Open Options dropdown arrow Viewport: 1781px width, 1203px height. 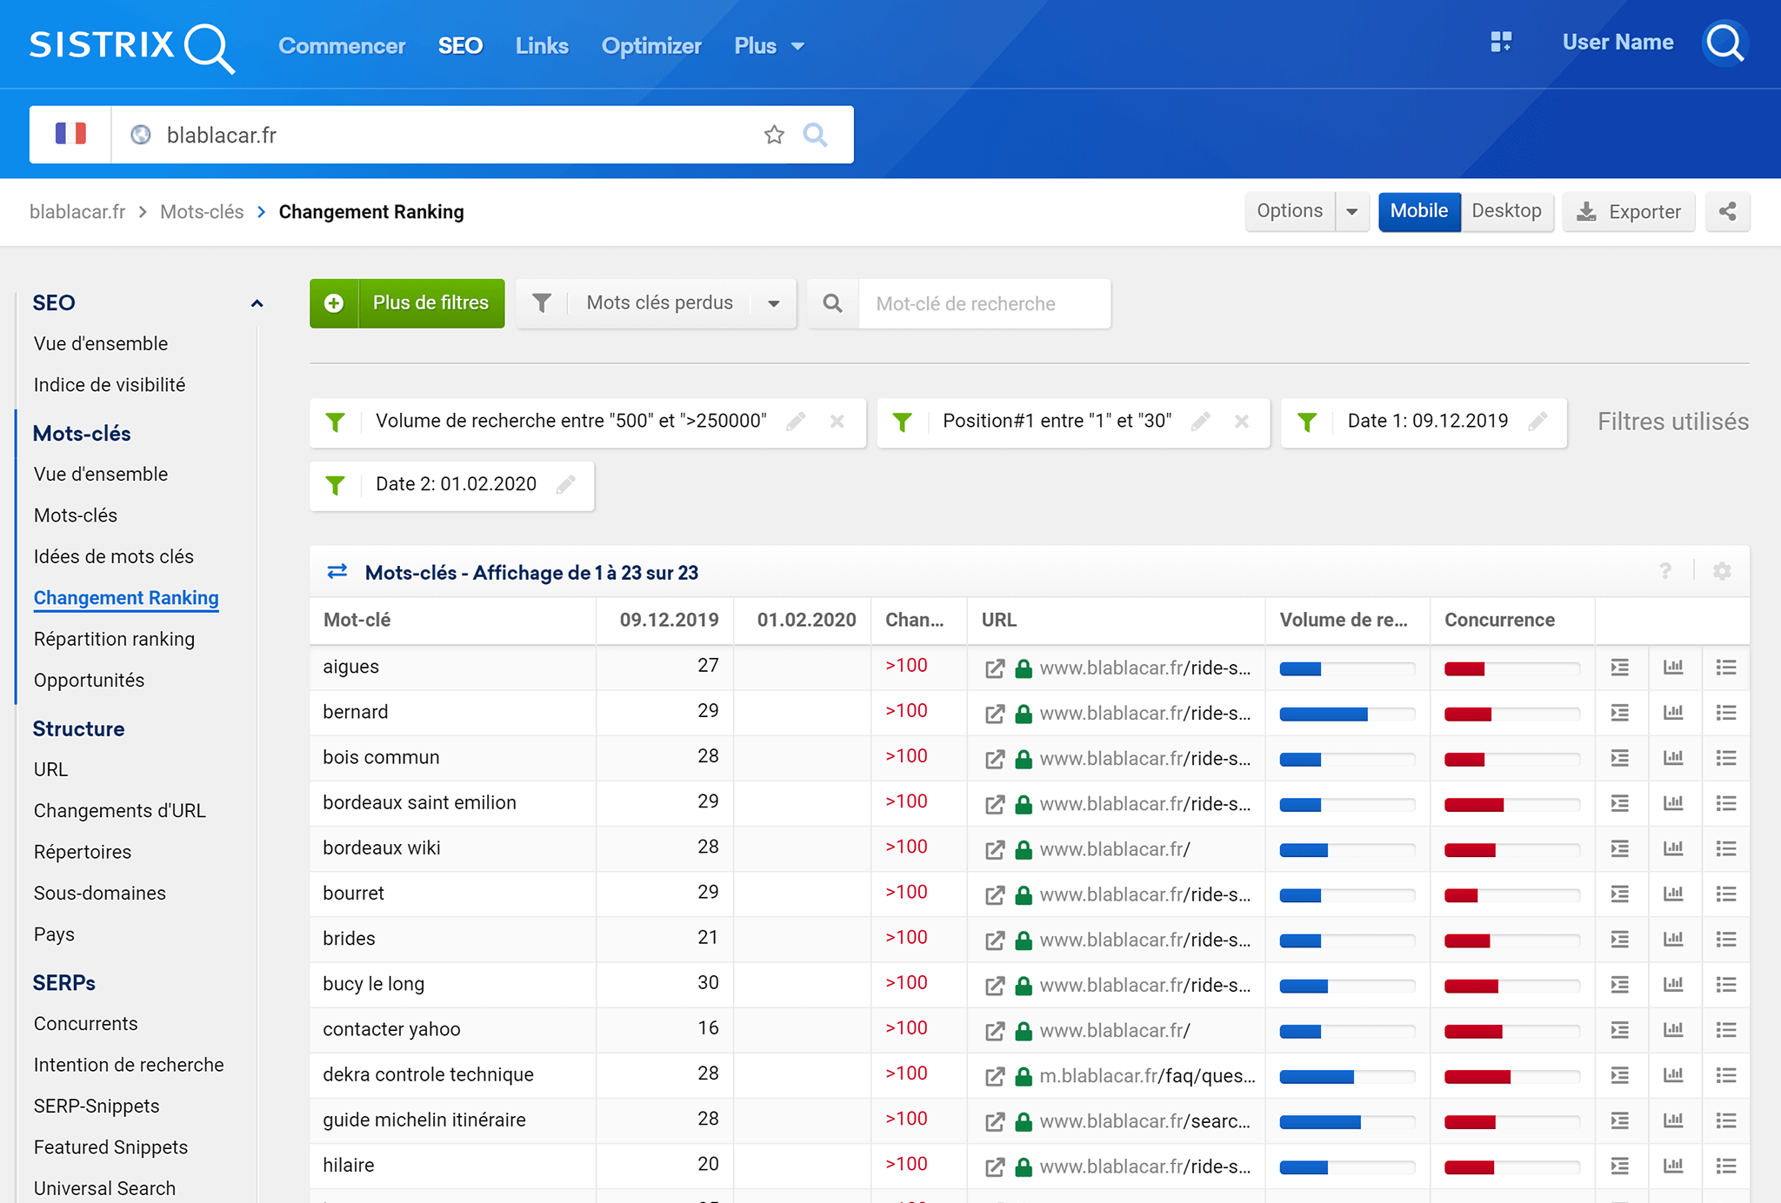pyautogui.click(x=1352, y=211)
